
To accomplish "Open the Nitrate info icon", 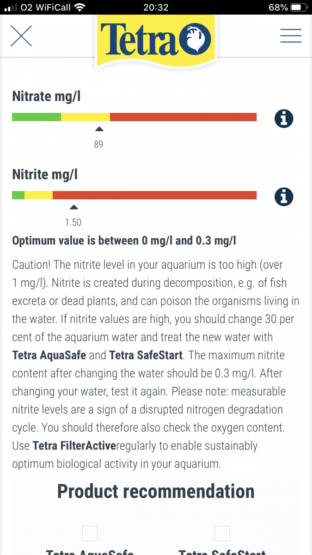I will [x=284, y=119].
